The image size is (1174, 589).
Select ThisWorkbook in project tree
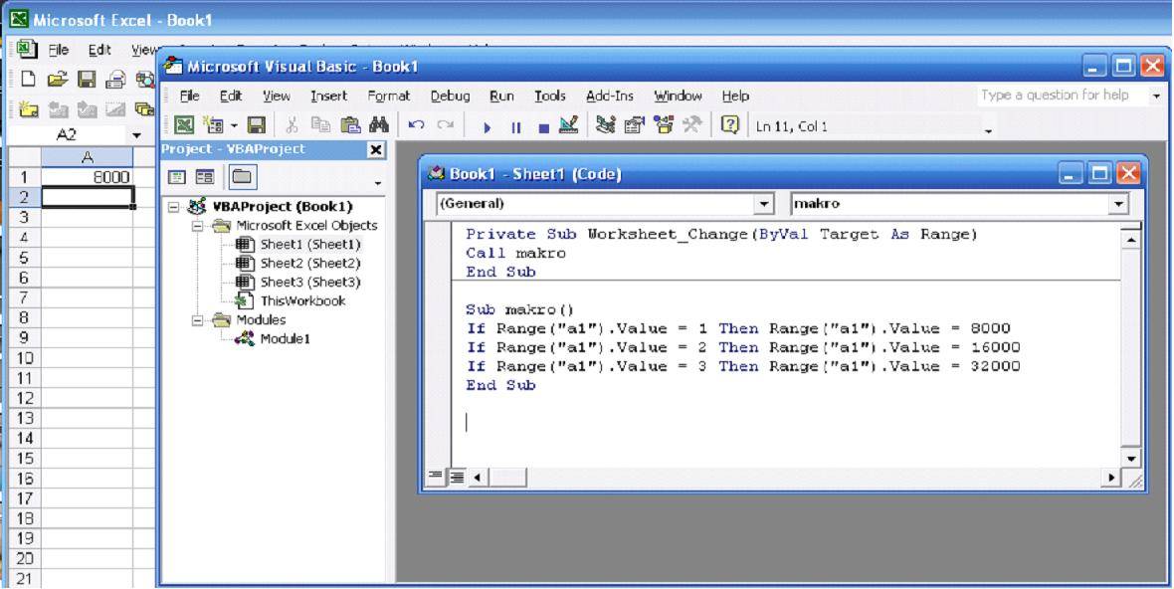pyautogui.click(x=302, y=300)
